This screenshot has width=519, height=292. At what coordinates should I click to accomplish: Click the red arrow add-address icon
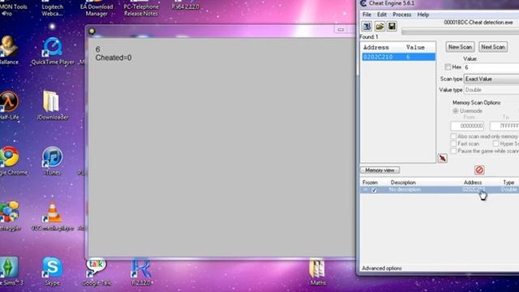tap(443, 158)
